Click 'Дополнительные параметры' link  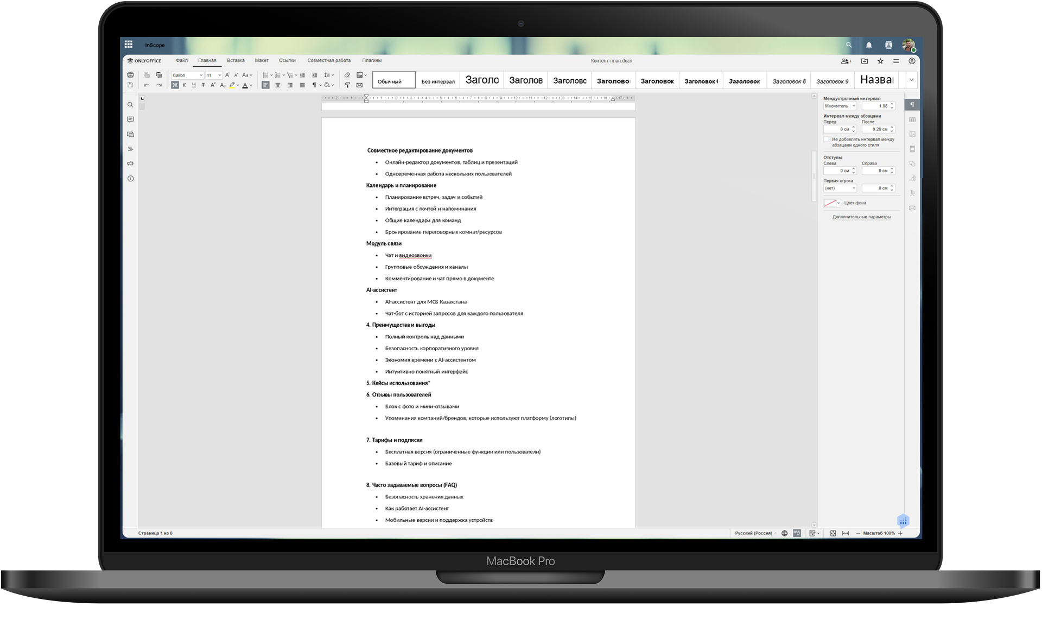pos(861,217)
